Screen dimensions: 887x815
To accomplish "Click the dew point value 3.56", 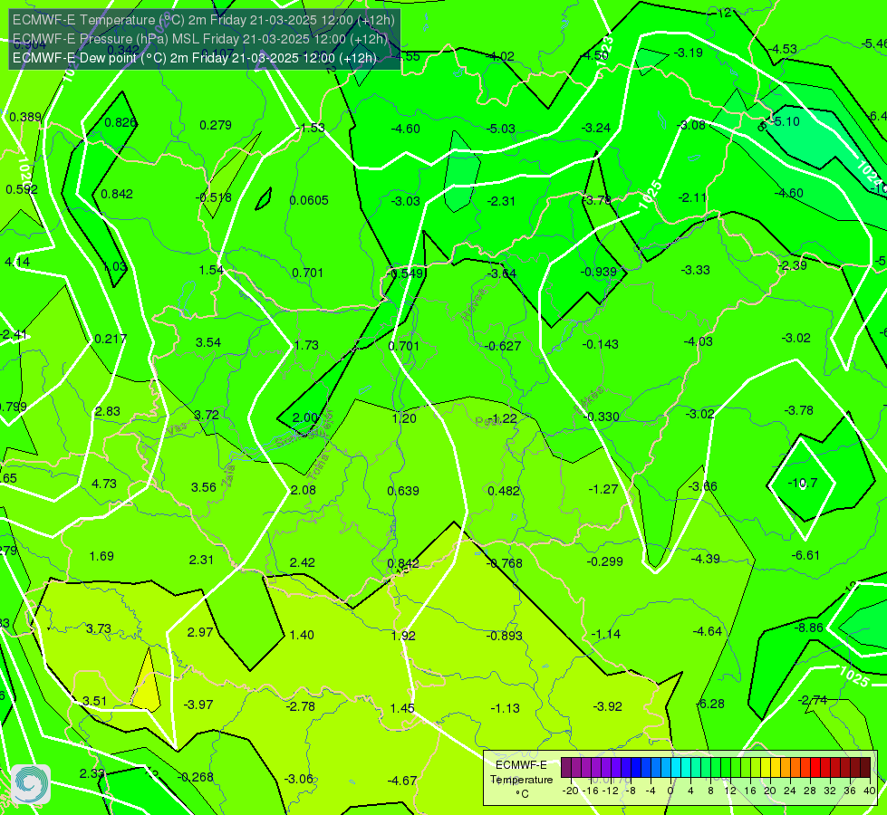I will (x=204, y=487).
